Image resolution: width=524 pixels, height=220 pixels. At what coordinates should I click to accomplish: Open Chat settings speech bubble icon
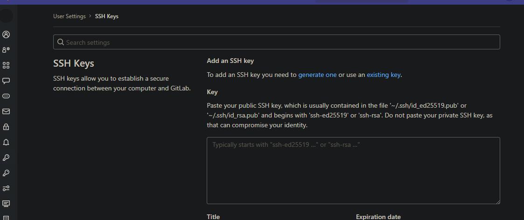(x=6, y=81)
